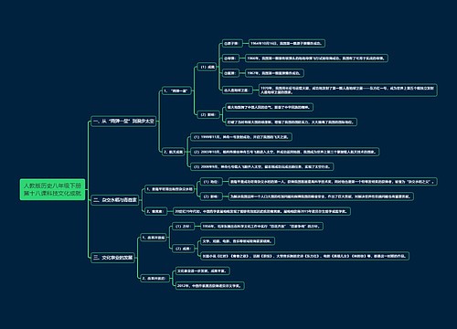Viewport: 457px width, 329px height.
Task: Click the node beginning with 20世纪70年代初
Action: (x=261, y=211)
